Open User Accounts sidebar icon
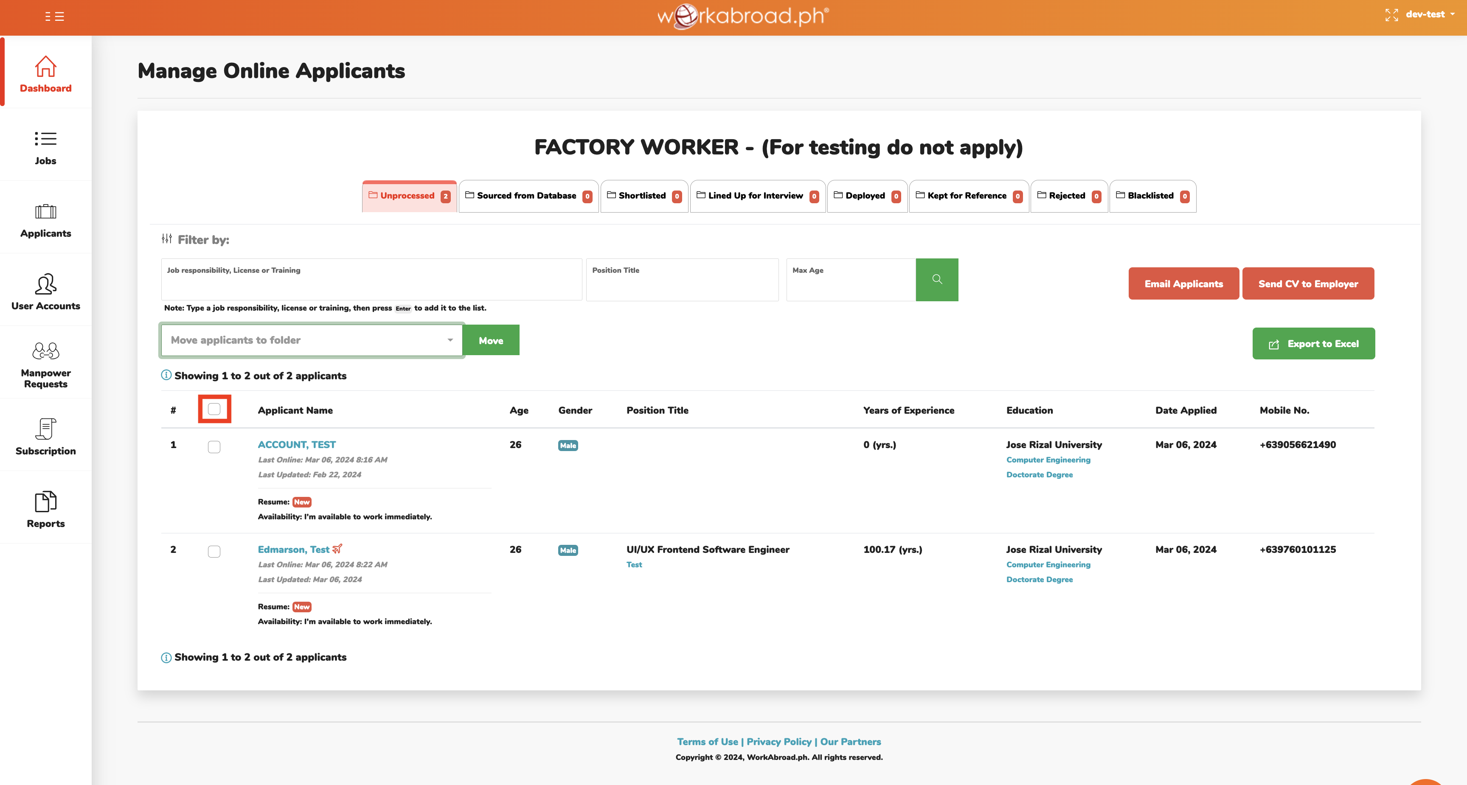The height and width of the screenshot is (785, 1467). (x=45, y=284)
